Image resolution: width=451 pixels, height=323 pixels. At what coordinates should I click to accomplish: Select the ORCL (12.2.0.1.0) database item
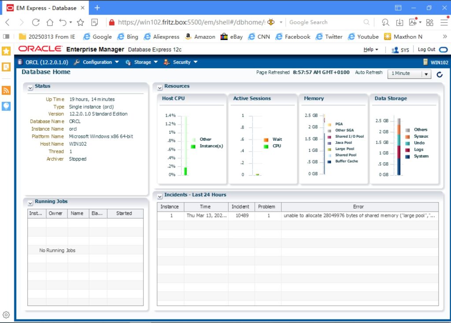pos(43,62)
